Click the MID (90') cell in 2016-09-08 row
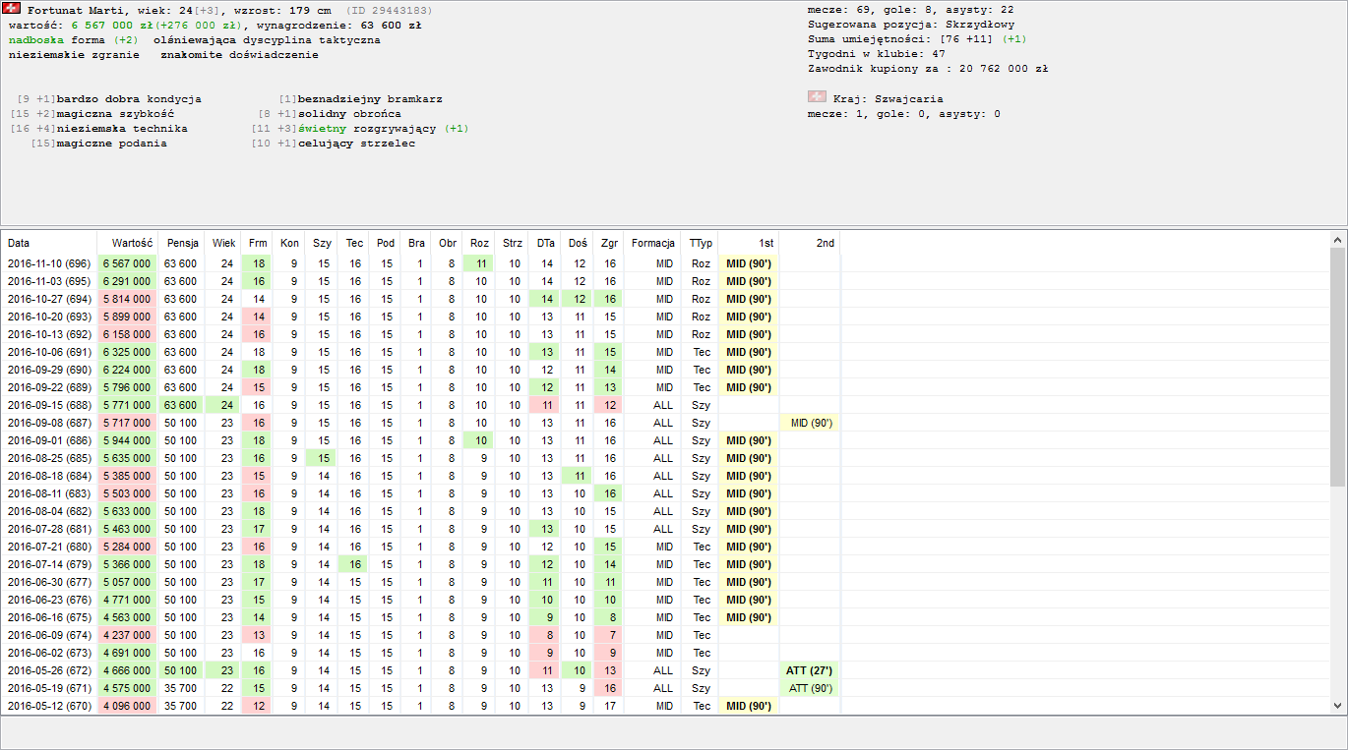Viewport: 1348px width, 750px height. click(812, 423)
